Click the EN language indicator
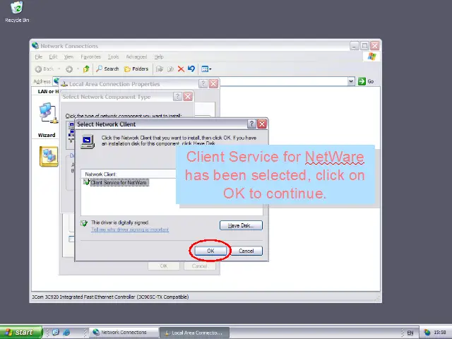 pos(410,333)
